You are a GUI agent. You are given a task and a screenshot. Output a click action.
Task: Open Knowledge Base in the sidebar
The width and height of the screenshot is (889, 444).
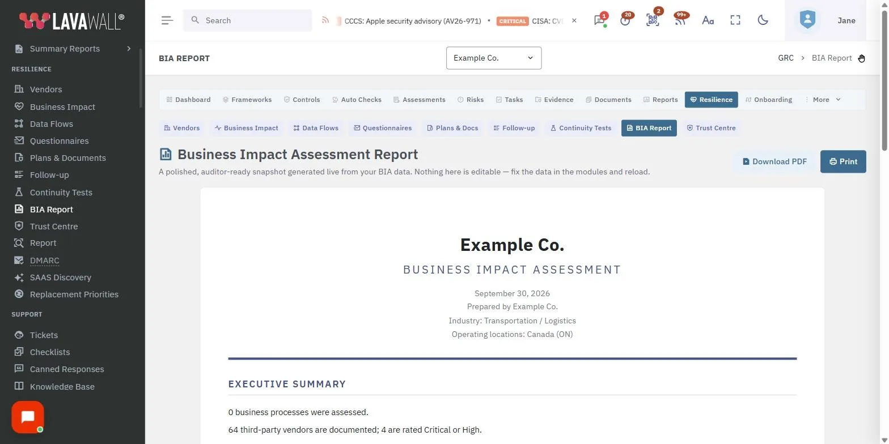[x=62, y=386]
